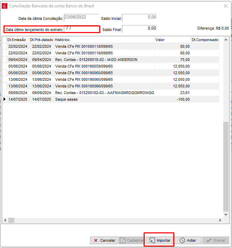Close the Conciliação Bancária dialog

tap(225, 6)
